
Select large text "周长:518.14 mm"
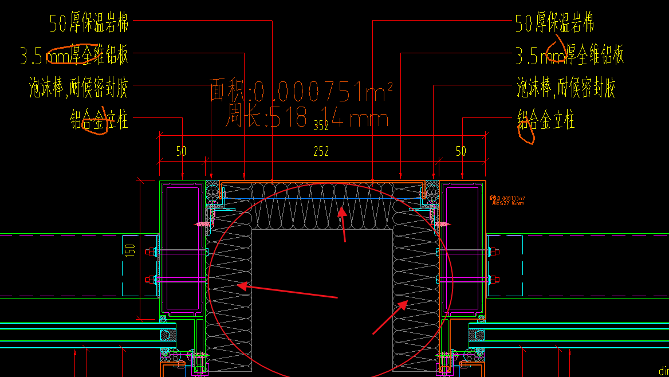click(x=307, y=116)
